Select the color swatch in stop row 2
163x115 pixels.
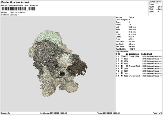121,59
